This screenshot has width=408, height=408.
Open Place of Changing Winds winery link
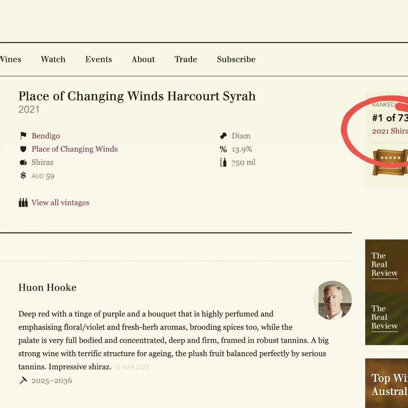coord(75,149)
